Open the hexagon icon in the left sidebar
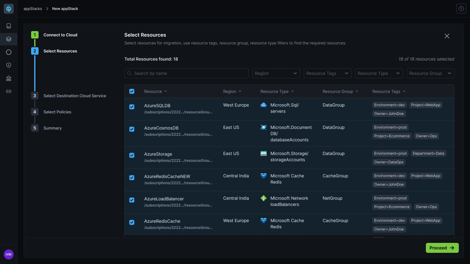The height and width of the screenshot is (264, 470). coord(9,52)
